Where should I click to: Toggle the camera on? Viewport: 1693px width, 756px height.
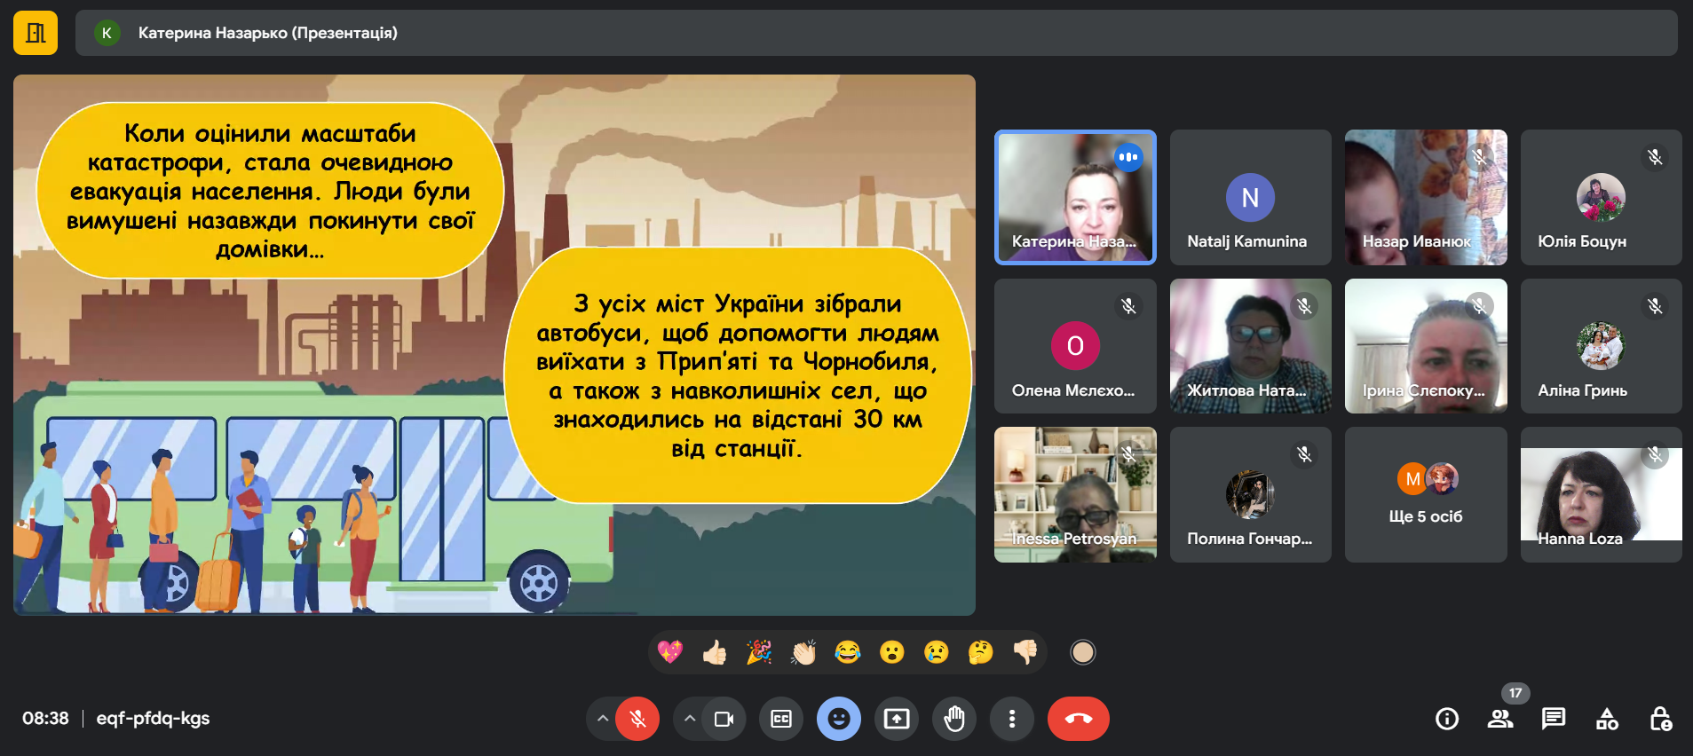[x=724, y=719]
